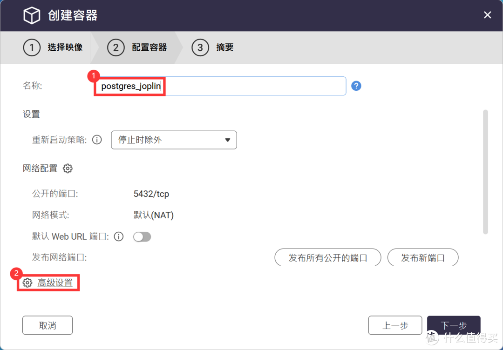Click the container box icon in the title bar
Image resolution: width=503 pixels, height=350 pixels.
[31, 15]
